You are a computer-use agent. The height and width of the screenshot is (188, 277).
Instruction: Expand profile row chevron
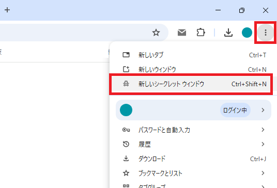[x=263, y=110]
